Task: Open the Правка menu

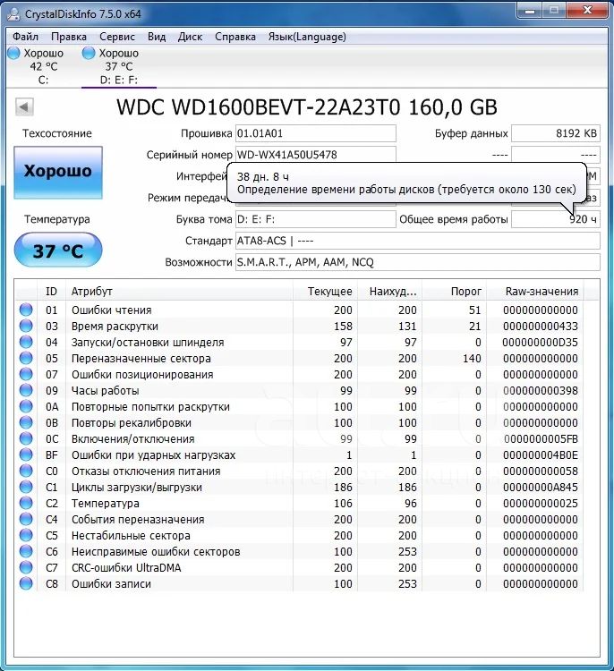Action: 69,37
